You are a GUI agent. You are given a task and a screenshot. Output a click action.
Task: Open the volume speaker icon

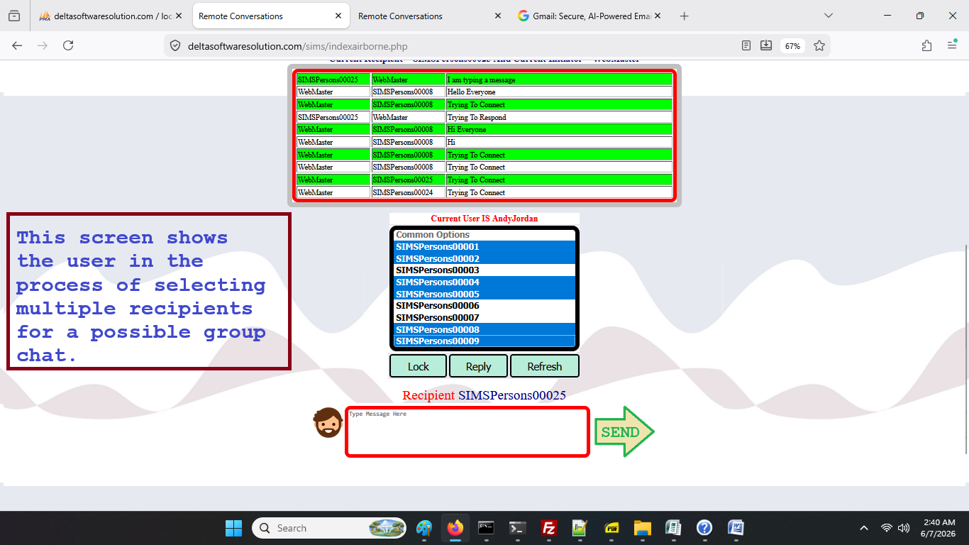pyautogui.click(x=904, y=528)
